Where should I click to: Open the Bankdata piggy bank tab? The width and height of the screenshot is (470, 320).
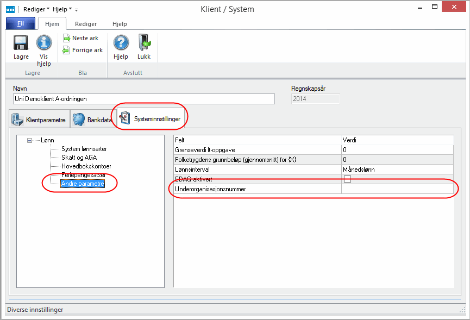92,120
